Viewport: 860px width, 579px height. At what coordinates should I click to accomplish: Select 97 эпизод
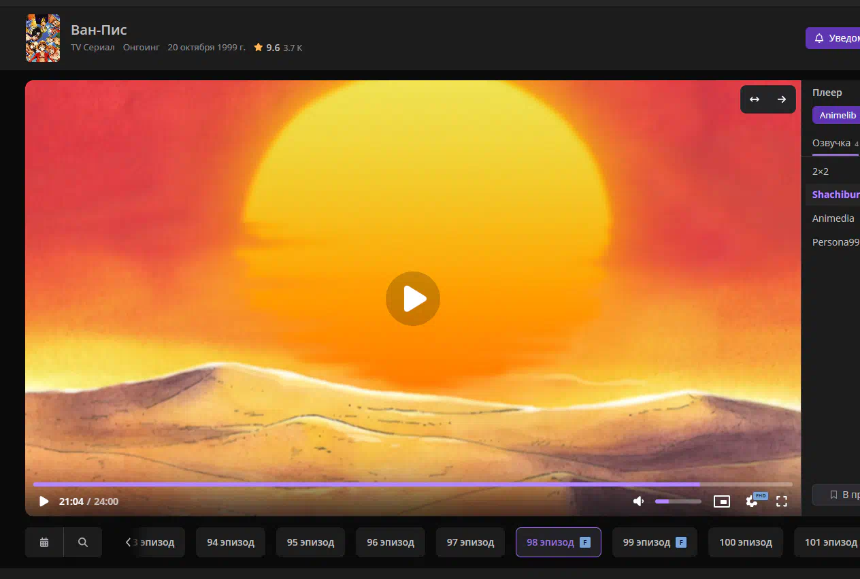point(470,542)
